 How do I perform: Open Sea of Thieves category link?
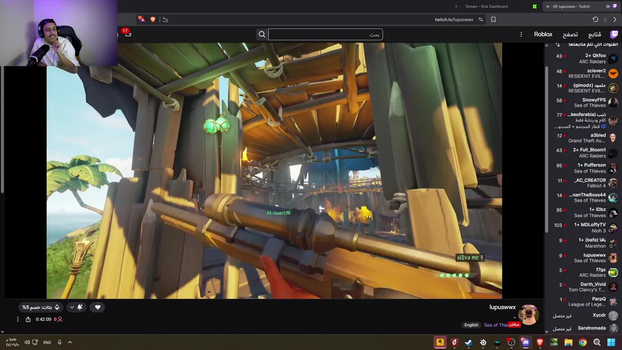496,325
